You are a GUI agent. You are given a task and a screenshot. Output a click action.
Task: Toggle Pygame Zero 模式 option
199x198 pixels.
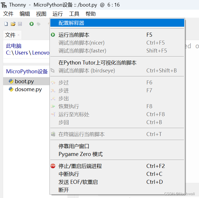[x=117, y=154]
